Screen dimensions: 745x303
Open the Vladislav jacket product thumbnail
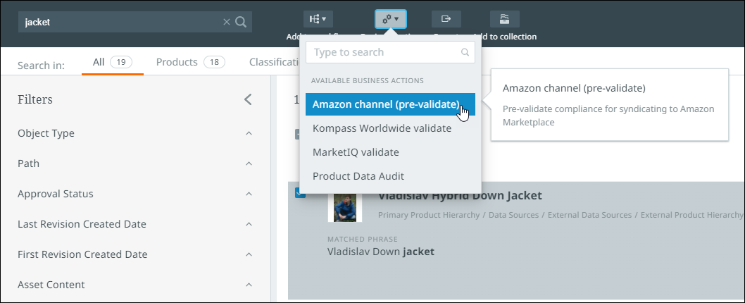tap(344, 207)
